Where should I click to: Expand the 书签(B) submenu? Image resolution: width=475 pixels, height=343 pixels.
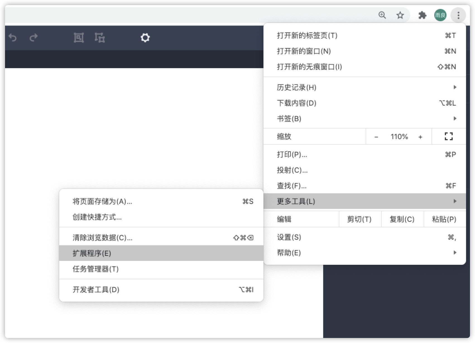pyautogui.click(x=365, y=119)
